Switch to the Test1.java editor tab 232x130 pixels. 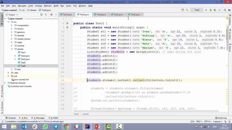click(x=67, y=14)
